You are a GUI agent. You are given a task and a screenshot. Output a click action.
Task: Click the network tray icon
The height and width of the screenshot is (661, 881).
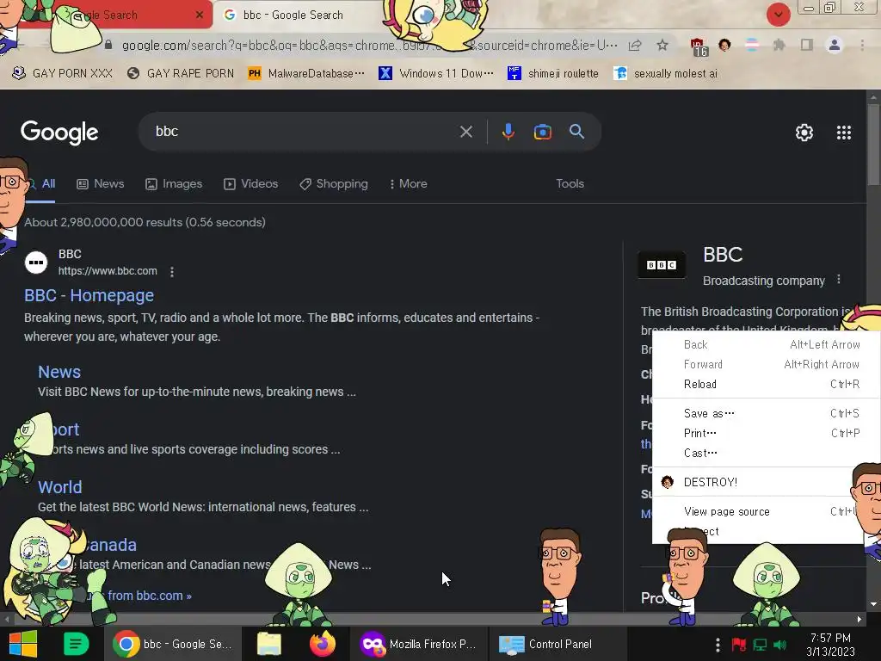(760, 645)
